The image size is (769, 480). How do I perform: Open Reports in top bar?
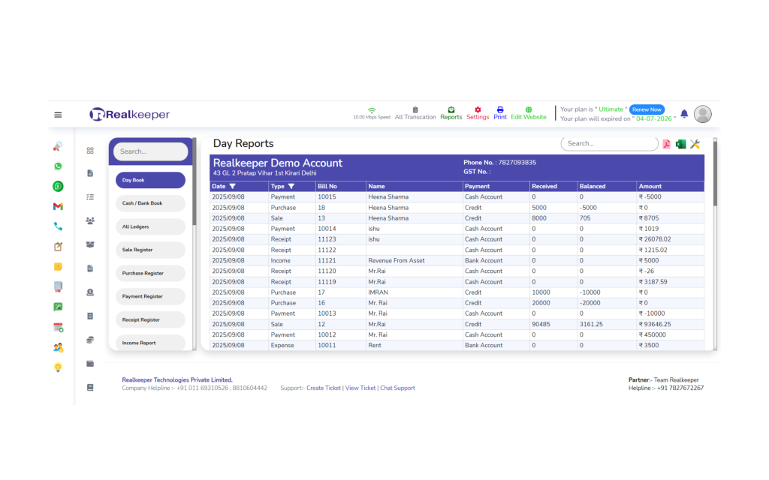coord(451,114)
